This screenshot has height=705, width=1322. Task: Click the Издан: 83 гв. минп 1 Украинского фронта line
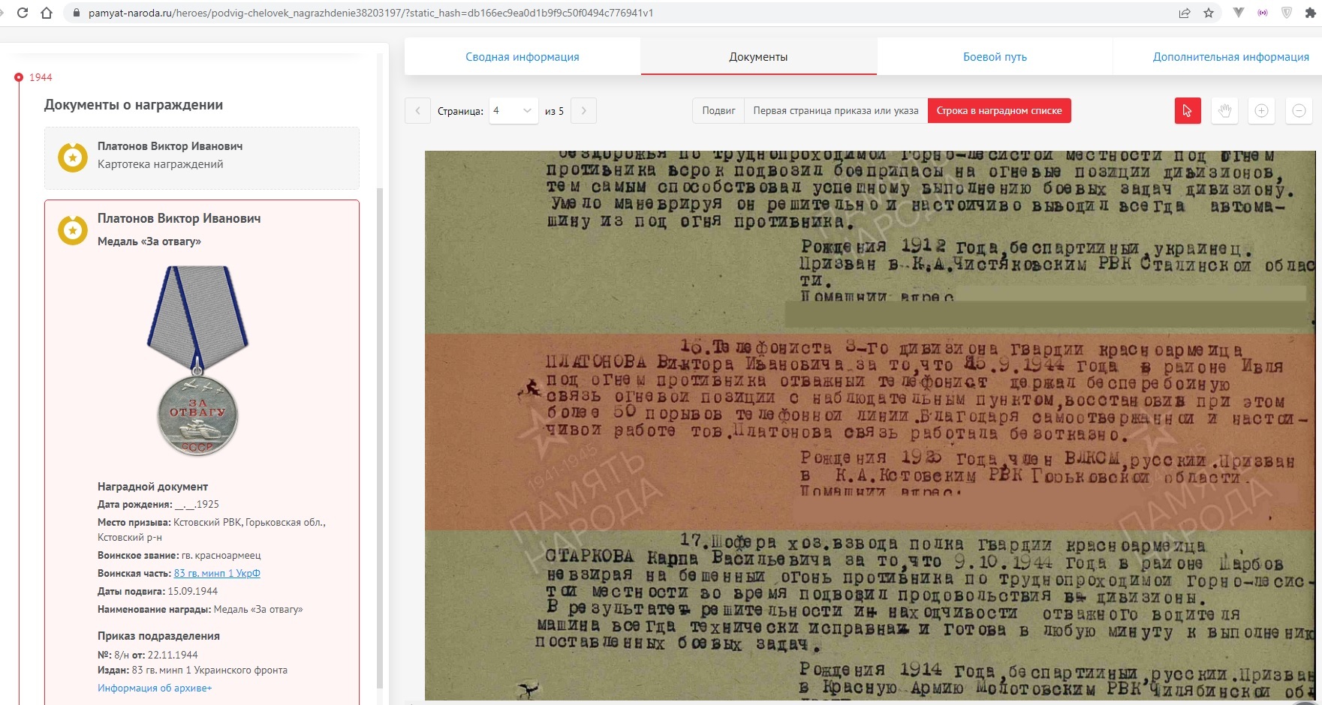point(192,670)
